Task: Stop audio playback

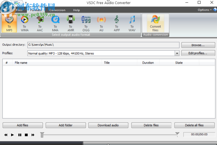Action: 26,135
